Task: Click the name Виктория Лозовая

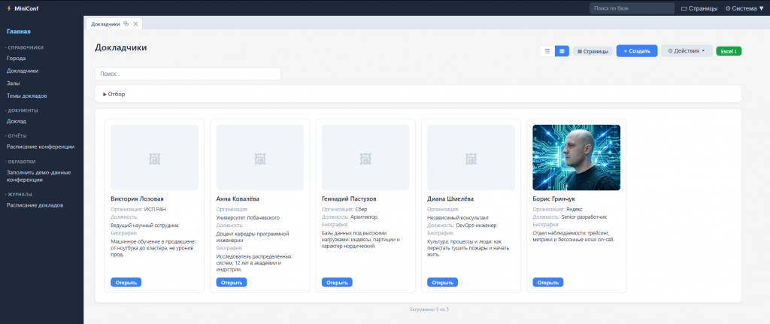Action: tap(137, 199)
